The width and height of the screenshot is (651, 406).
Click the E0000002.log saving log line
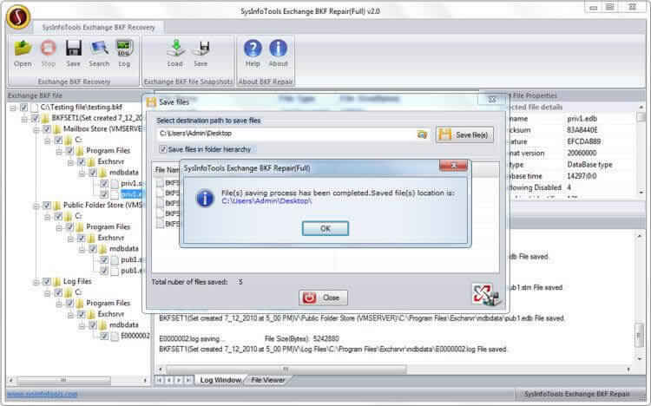click(191, 338)
